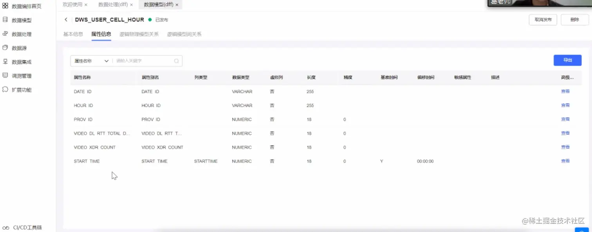The image size is (592, 232).
Task: Click the 已发布 status label
Action: pyautogui.click(x=161, y=20)
